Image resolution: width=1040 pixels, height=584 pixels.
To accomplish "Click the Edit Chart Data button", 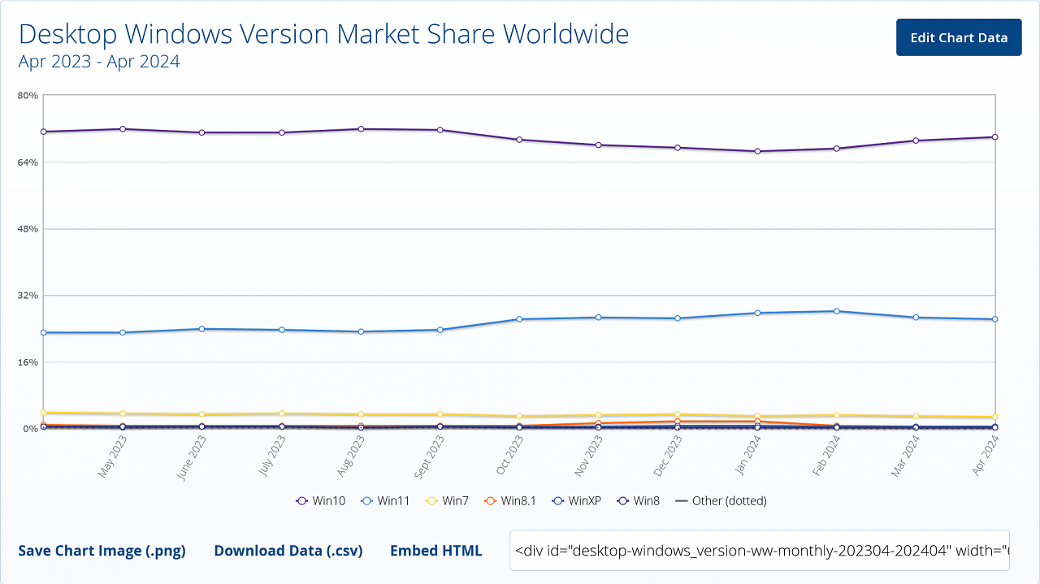I will click(x=959, y=37).
